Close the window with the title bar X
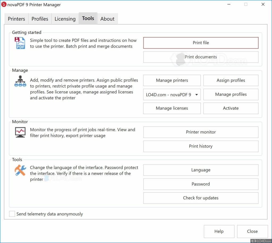 [263, 4]
